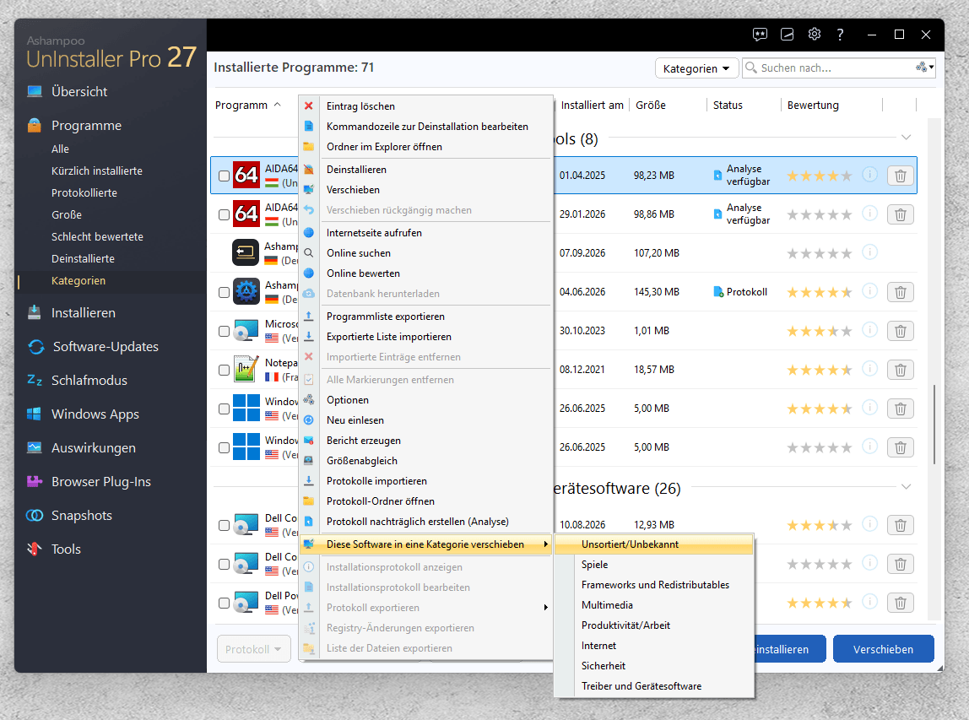Click Installieren icon in sidebar
The image size is (969, 720).
coord(35,312)
